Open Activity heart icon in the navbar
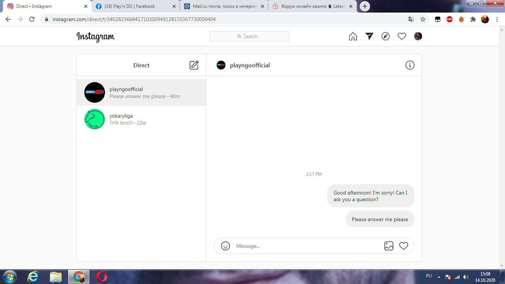 [402, 36]
